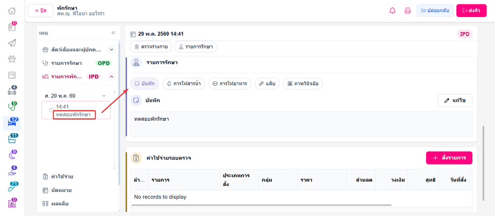
Task: Expand สัตว์เลี้ยงและผู้ปกค... chevron
Action: coord(111,49)
